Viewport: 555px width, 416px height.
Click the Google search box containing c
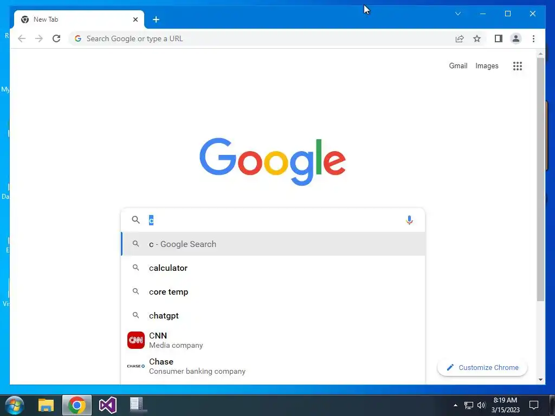(273, 220)
